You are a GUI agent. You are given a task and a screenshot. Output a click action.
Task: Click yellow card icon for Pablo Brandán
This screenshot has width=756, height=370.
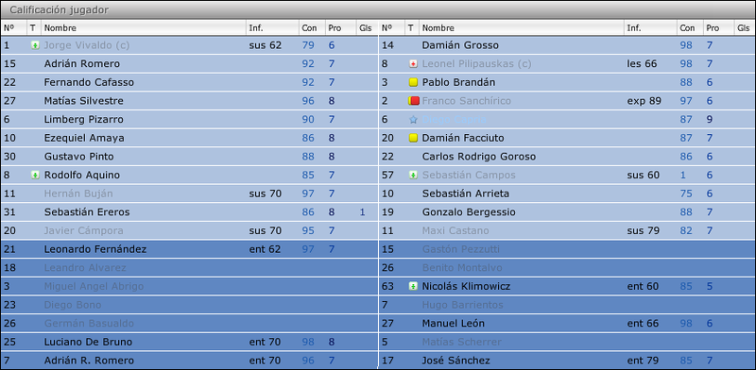point(413,82)
